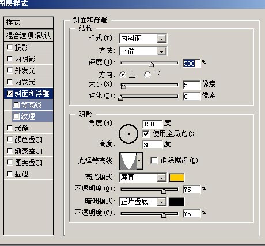Click the angle dial circle

click(128, 134)
